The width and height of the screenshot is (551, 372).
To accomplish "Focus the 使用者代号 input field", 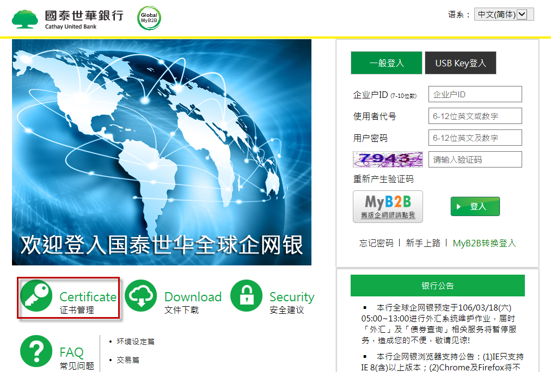I will click(x=475, y=116).
